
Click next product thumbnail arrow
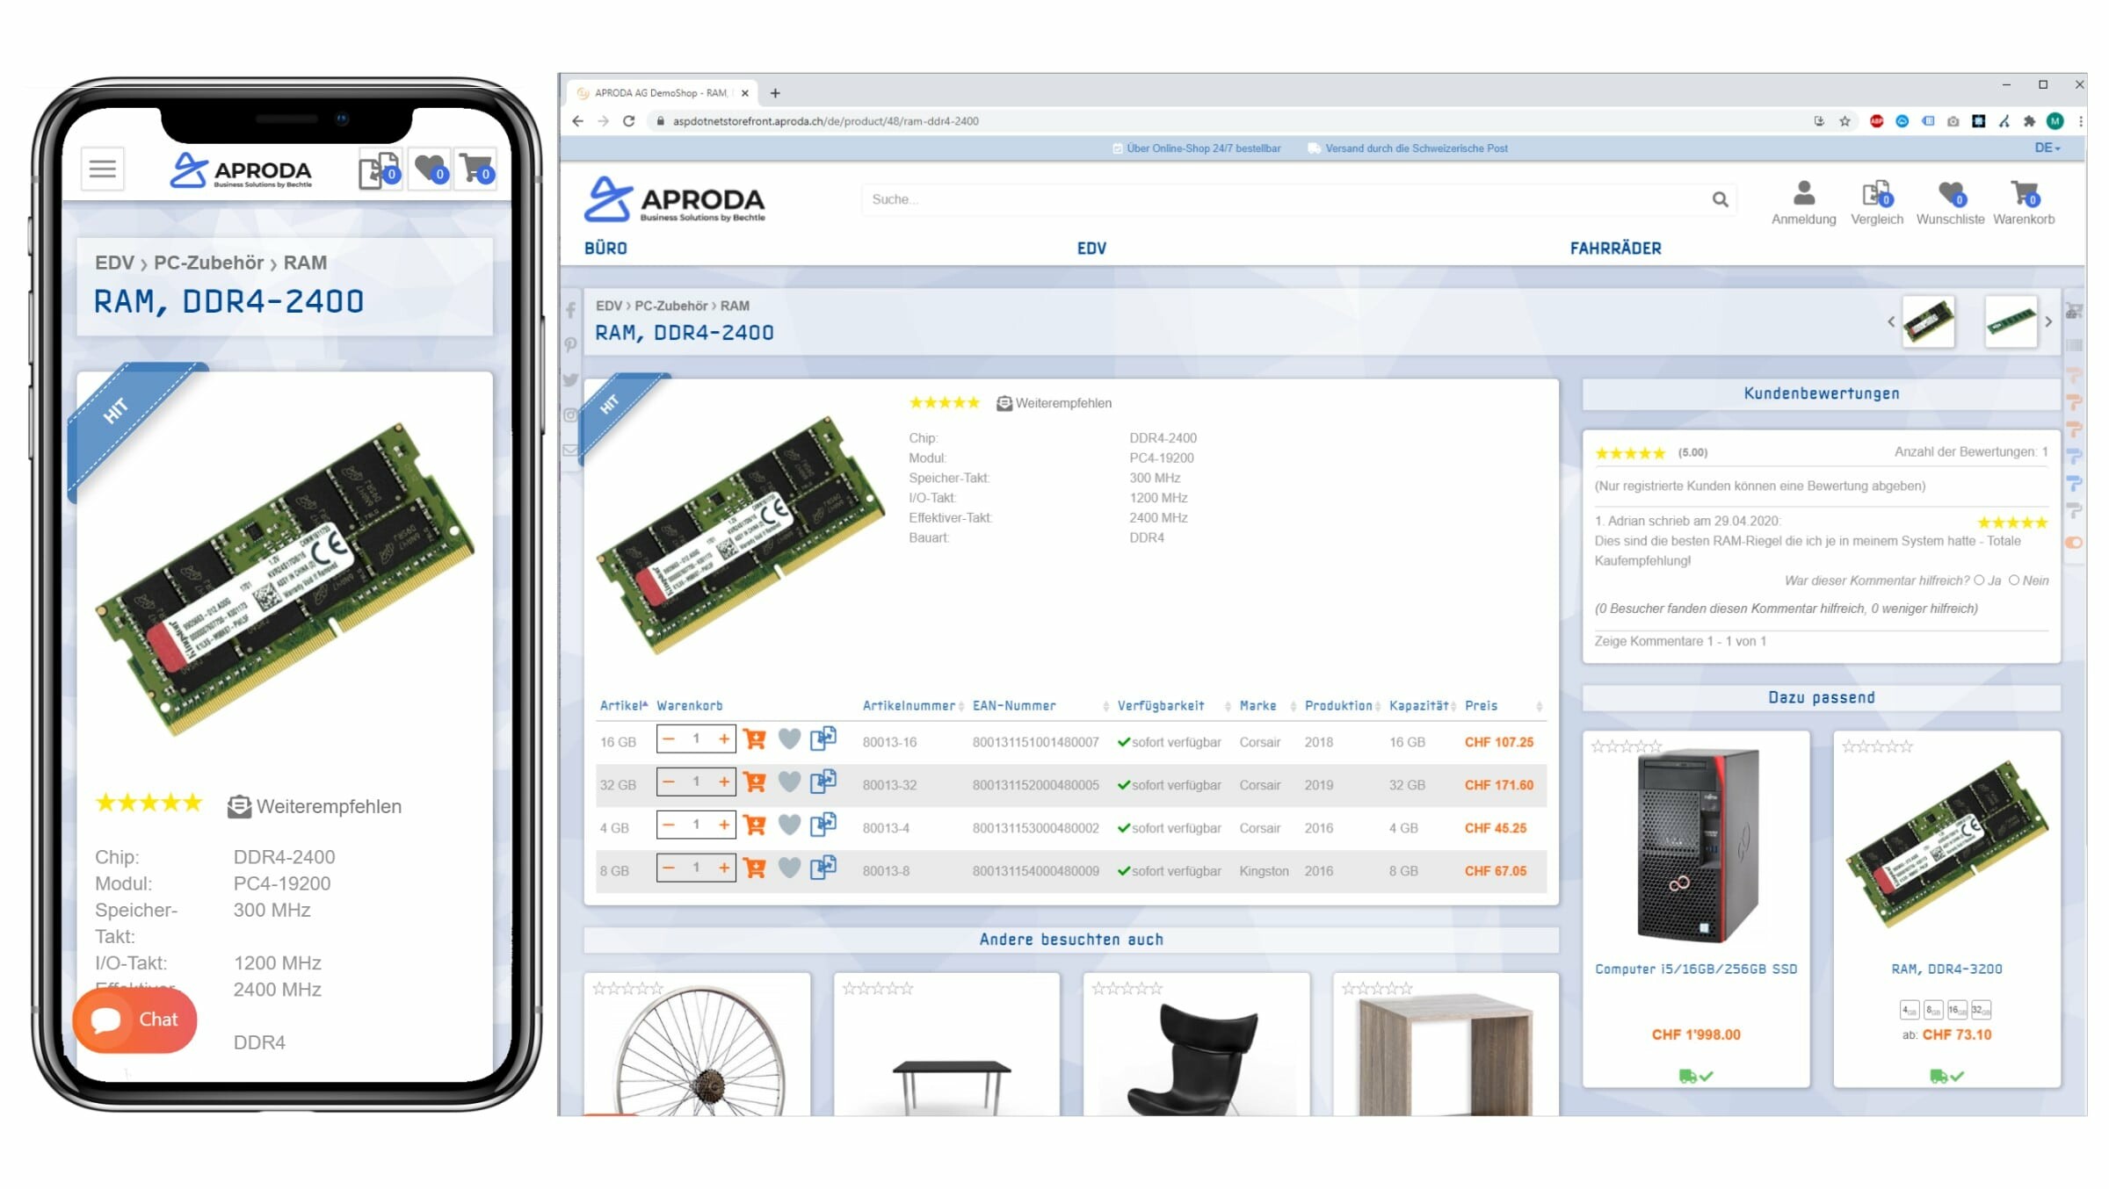click(x=2048, y=321)
